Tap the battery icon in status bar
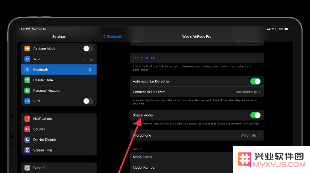 [287, 29]
